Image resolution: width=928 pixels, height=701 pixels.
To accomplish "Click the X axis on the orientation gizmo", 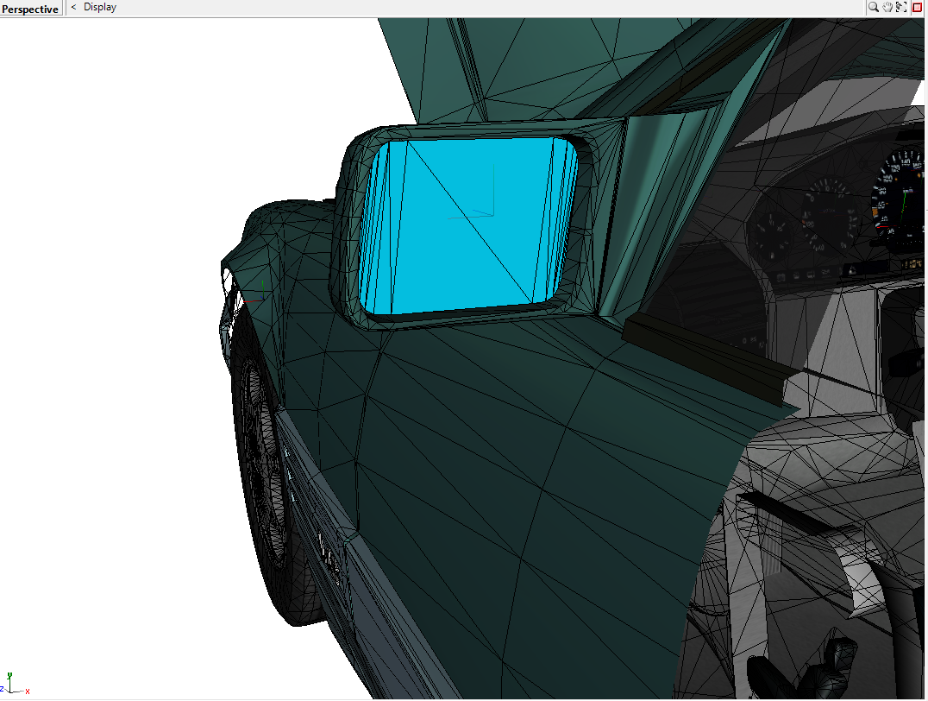I will click(28, 692).
